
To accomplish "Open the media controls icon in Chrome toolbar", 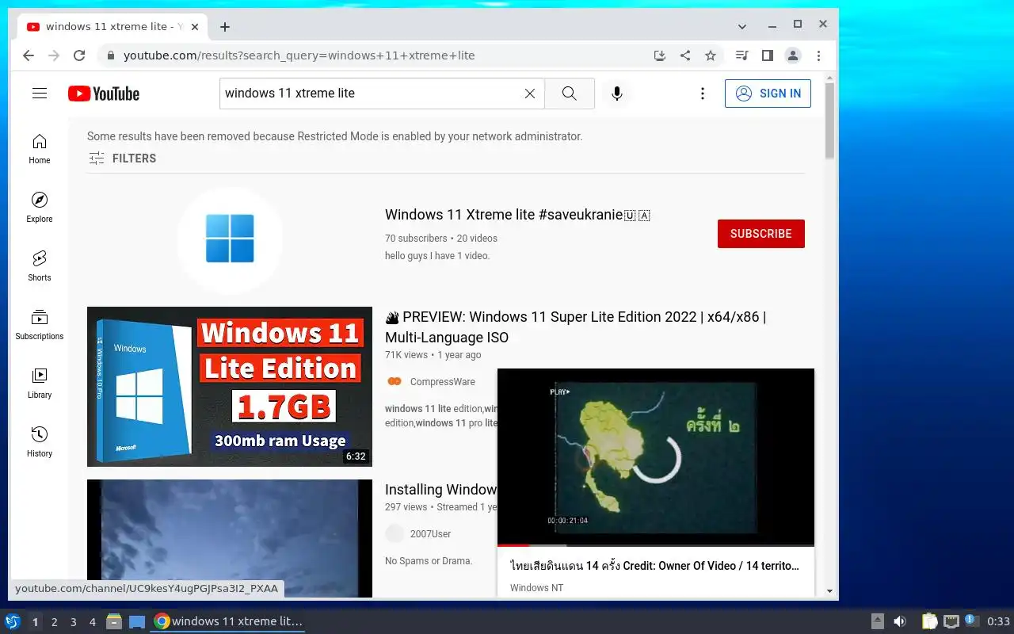I will tap(741, 55).
